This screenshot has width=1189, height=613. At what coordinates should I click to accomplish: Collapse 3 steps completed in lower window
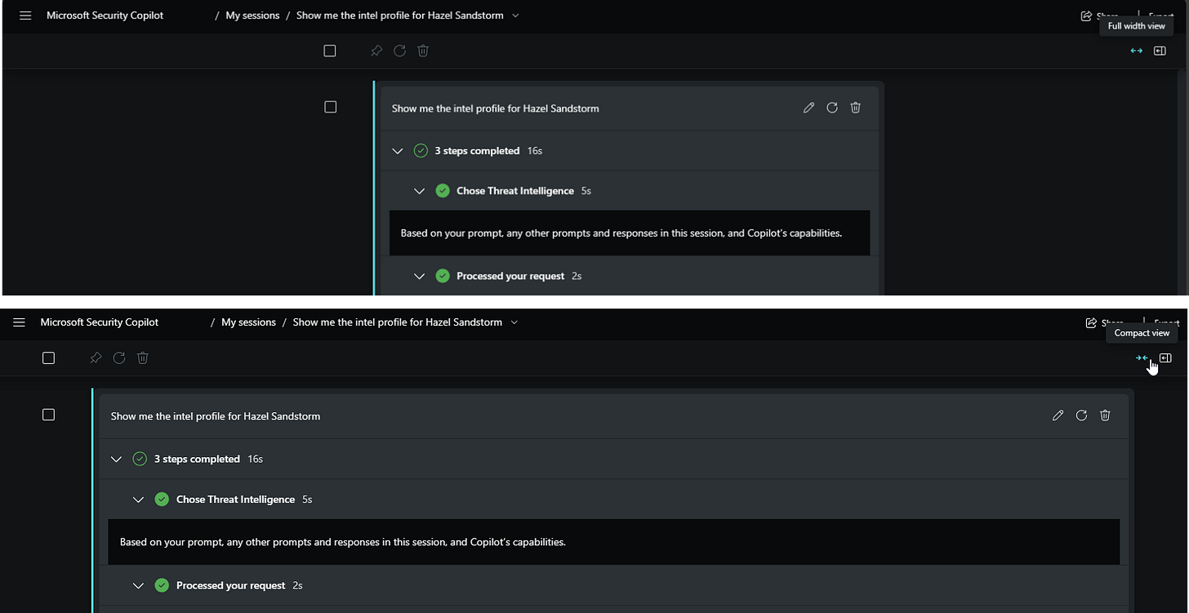point(116,459)
